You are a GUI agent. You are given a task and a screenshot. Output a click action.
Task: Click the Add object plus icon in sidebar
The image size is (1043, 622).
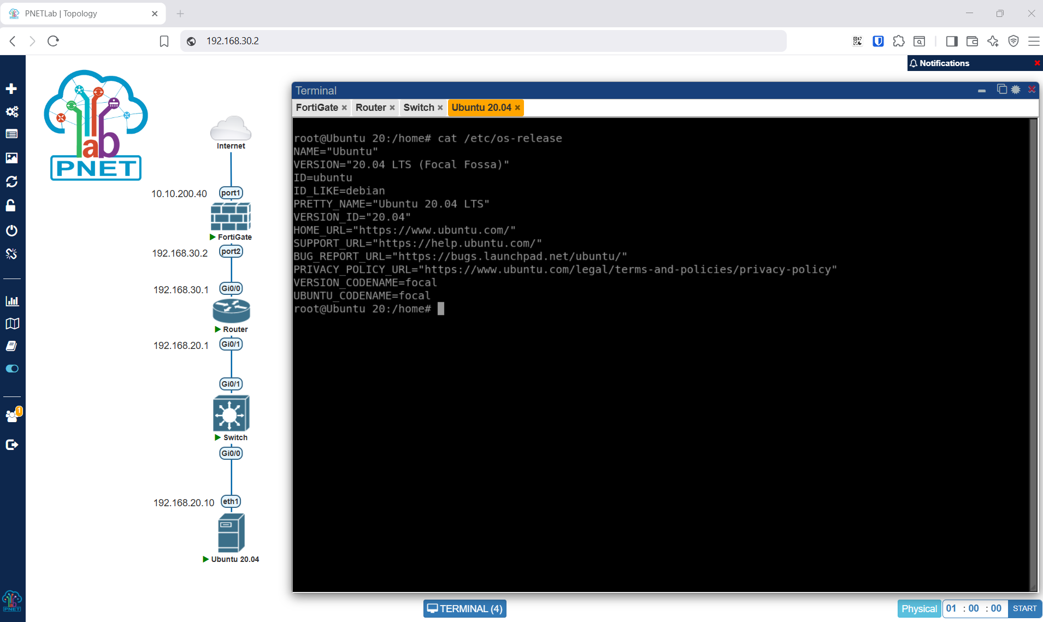[x=11, y=88]
